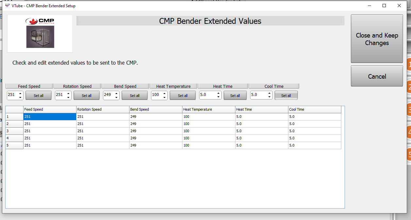Decrease Heat Time with down arrow
This screenshot has height=220, width=411.
point(218,98)
